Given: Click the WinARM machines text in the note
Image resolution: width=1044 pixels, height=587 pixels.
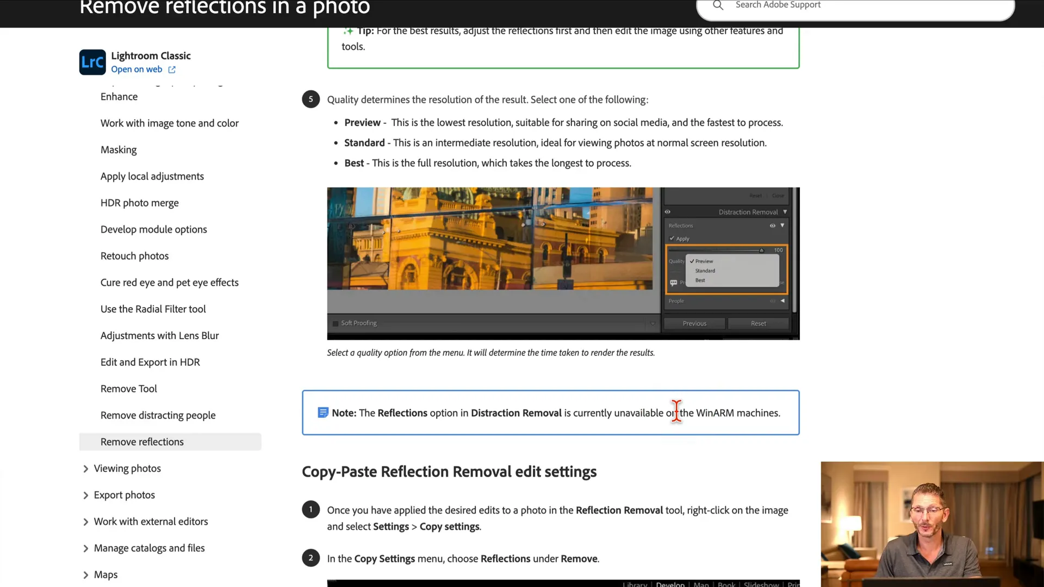Looking at the screenshot, I should tap(738, 413).
